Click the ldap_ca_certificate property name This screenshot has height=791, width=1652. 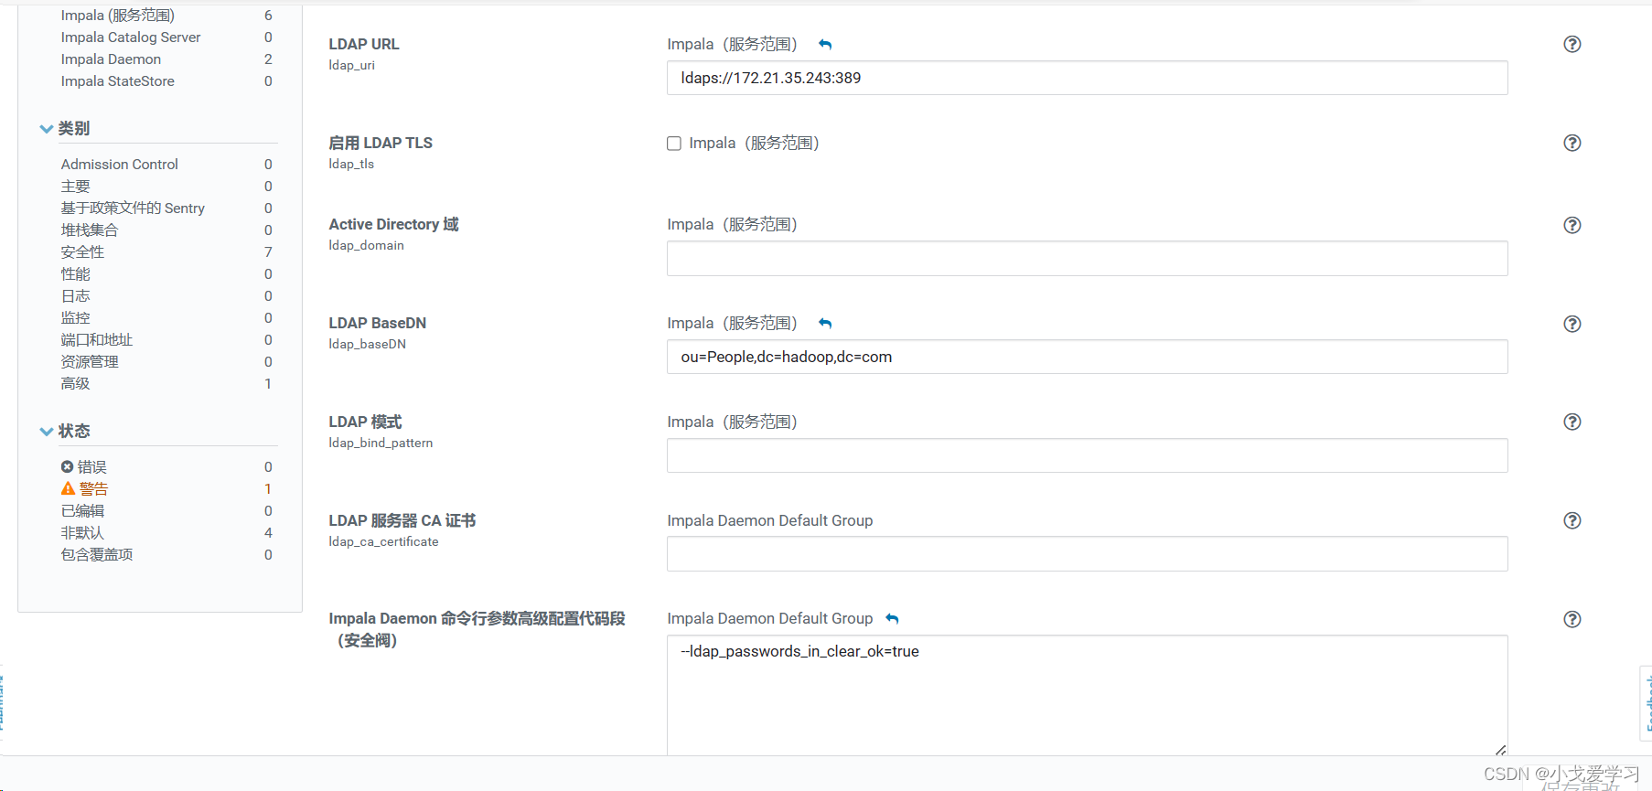383,542
